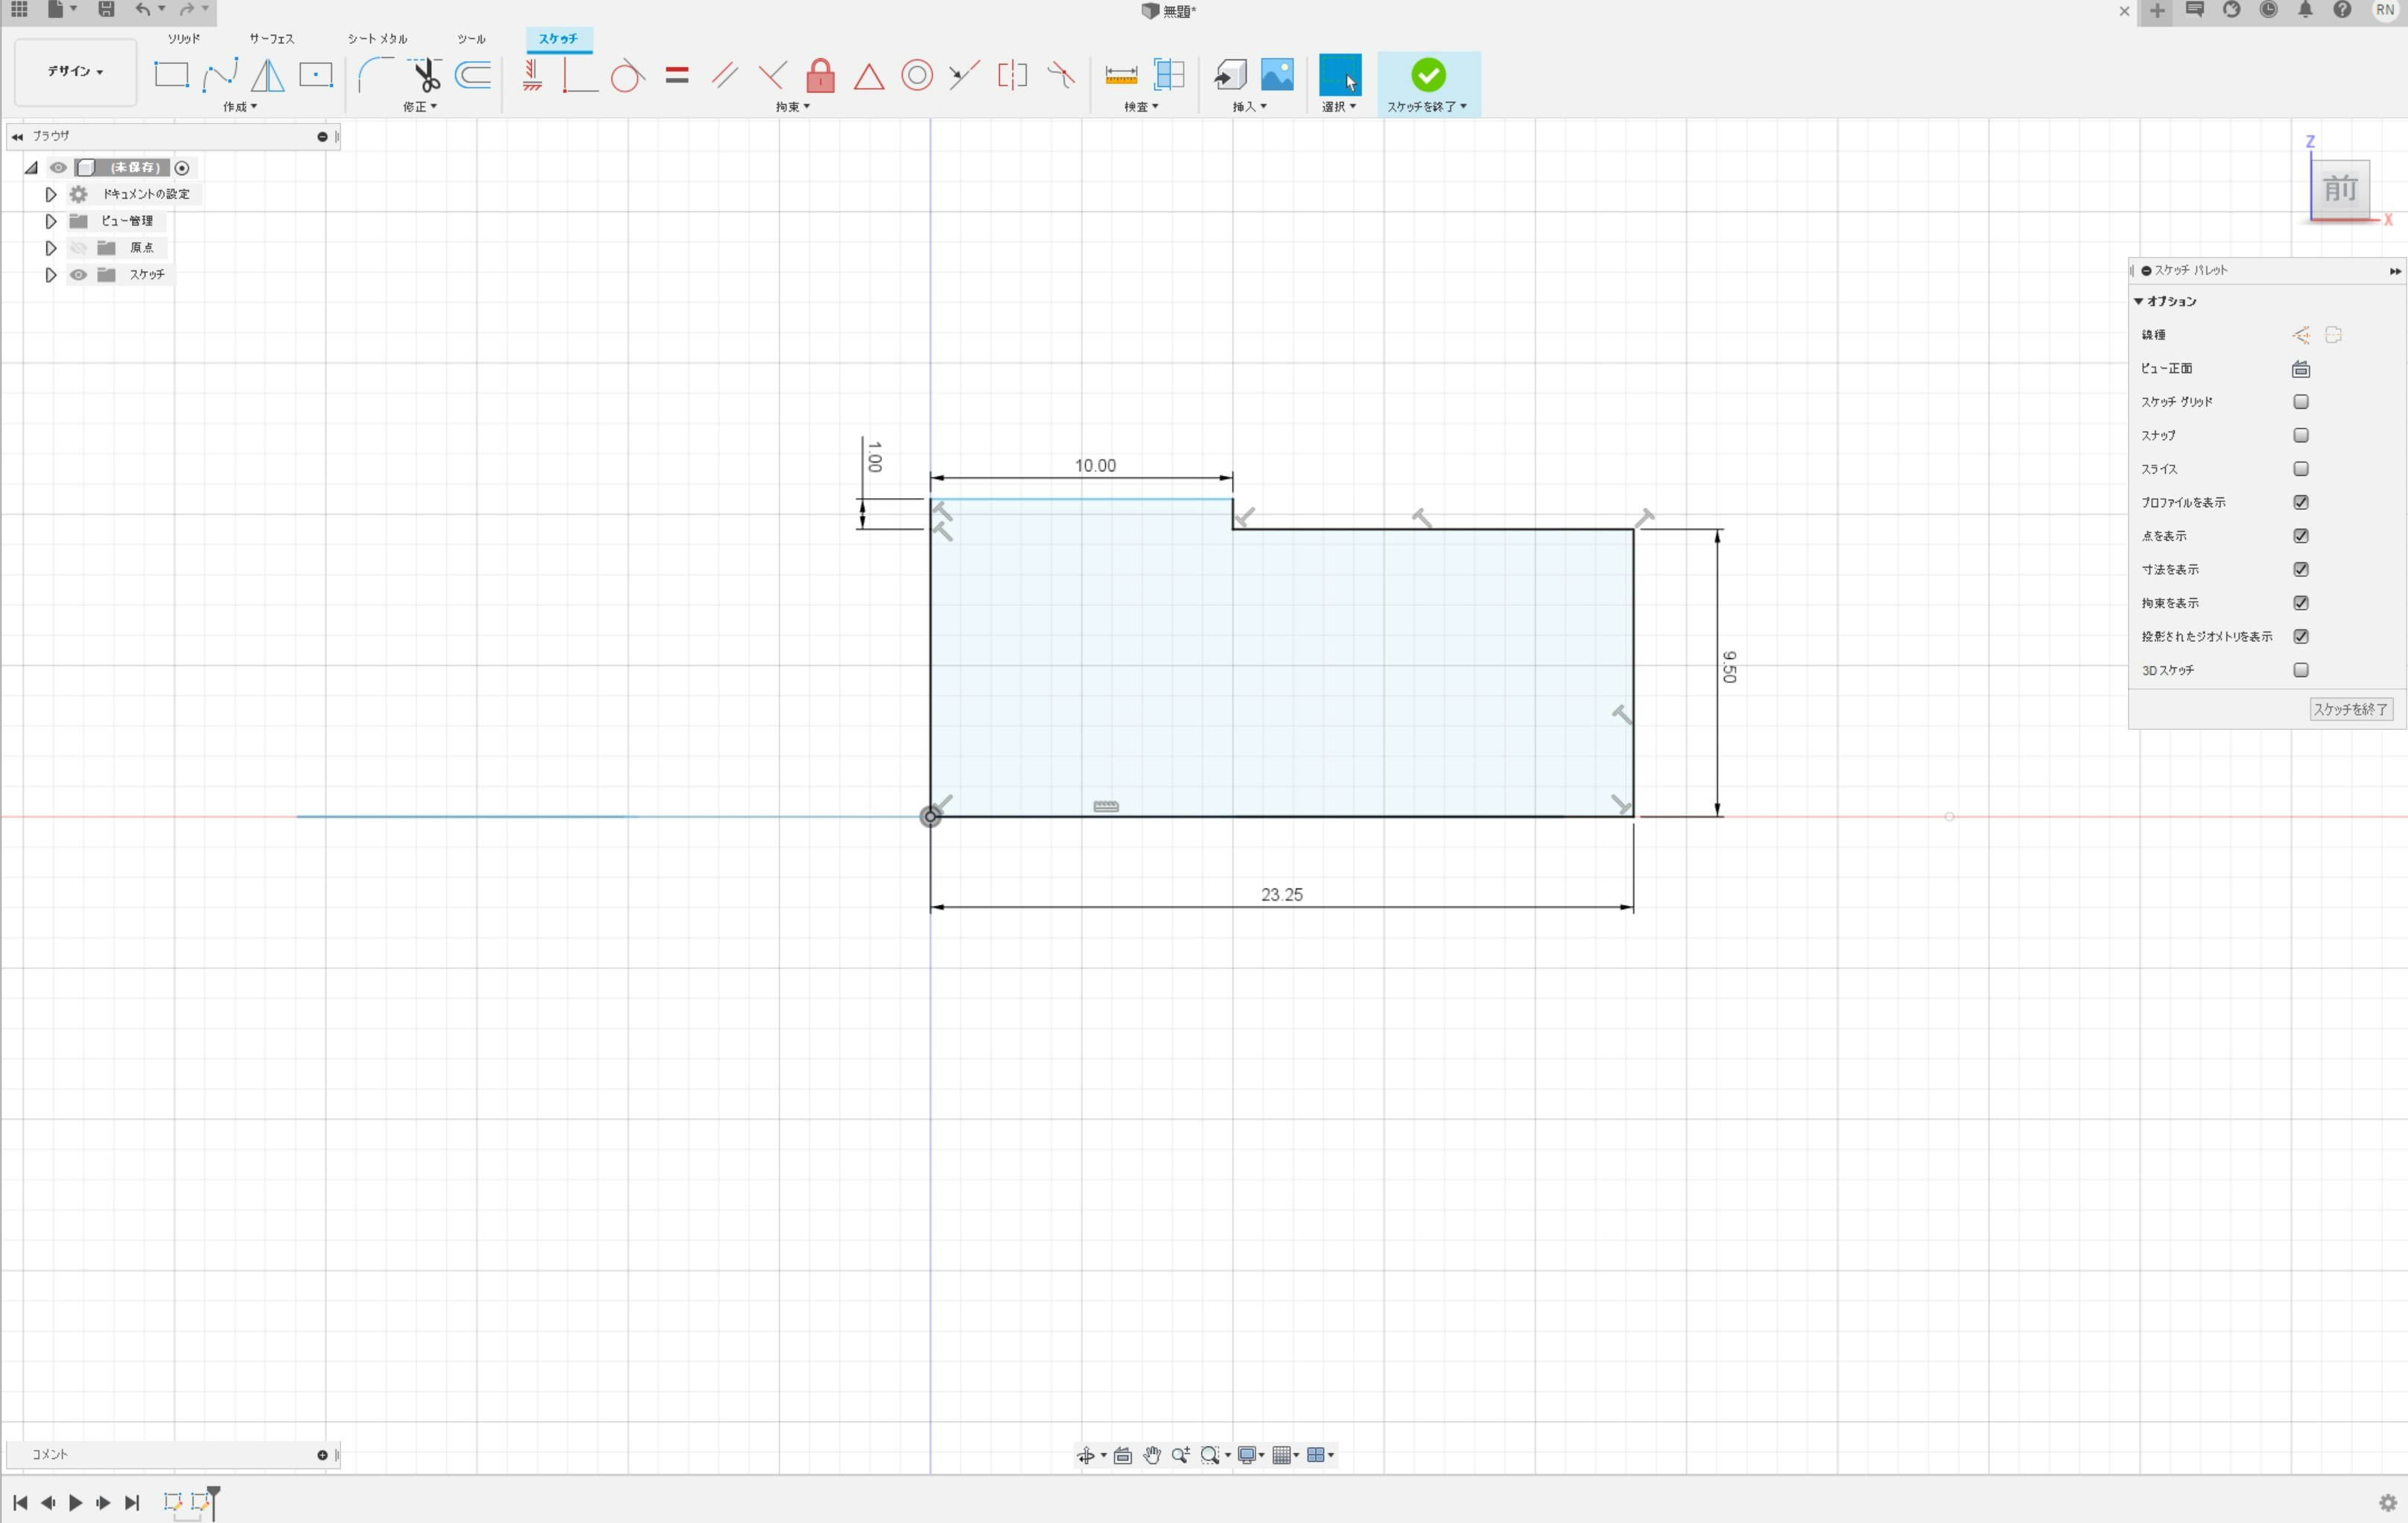
Task: Click the スケッチを終了 palette button
Action: click(x=2349, y=709)
